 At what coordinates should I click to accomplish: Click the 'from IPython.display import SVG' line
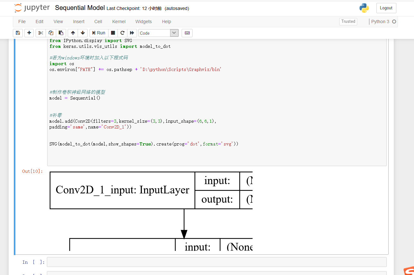pyautogui.click(x=91, y=40)
